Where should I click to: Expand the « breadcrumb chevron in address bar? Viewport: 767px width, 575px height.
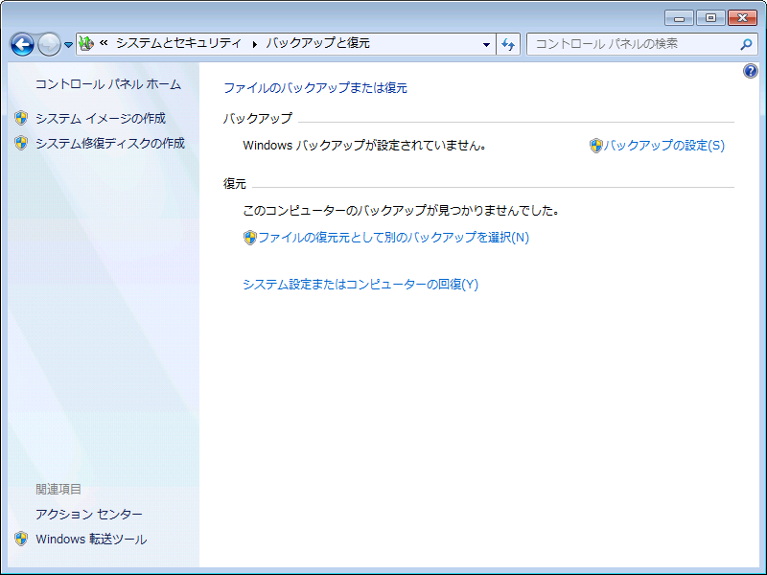click(104, 43)
